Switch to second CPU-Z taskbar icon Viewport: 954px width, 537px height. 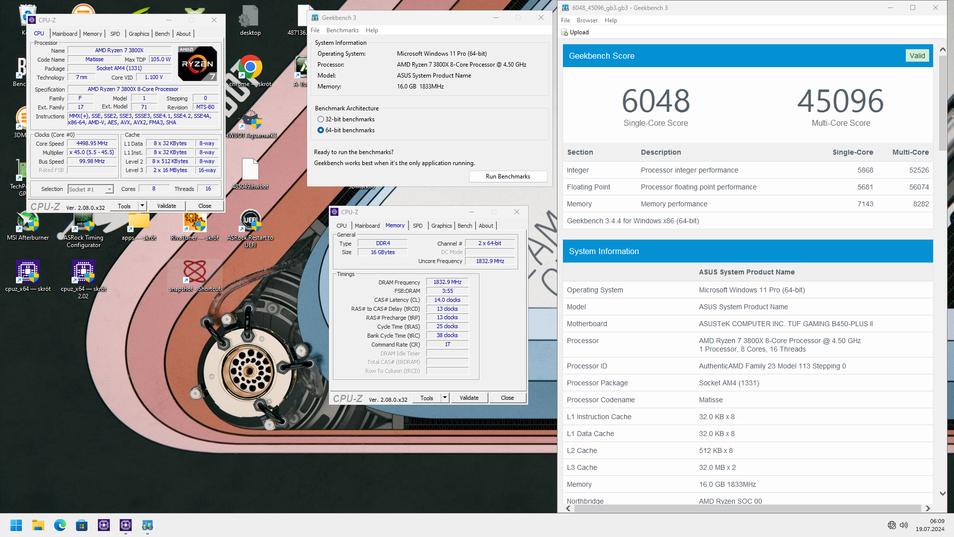(x=126, y=525)
